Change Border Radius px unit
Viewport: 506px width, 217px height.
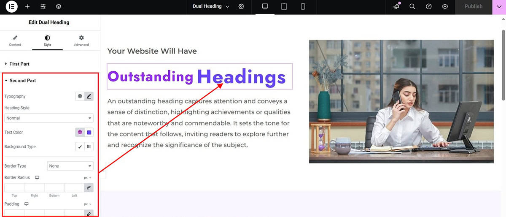click(87, 178)
